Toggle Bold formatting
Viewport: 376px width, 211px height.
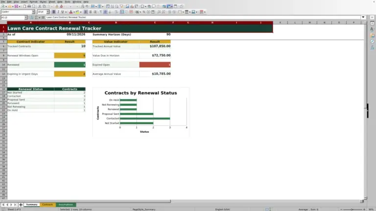[x=54, y=12]
